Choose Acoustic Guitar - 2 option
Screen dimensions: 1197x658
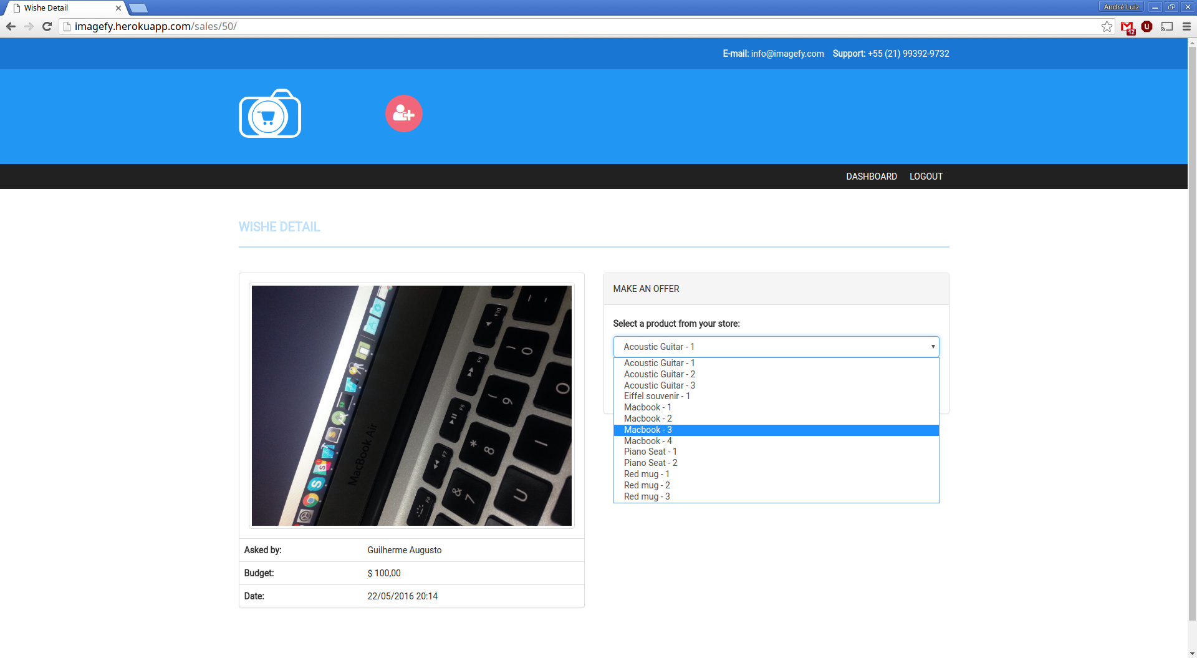[776, 374]
